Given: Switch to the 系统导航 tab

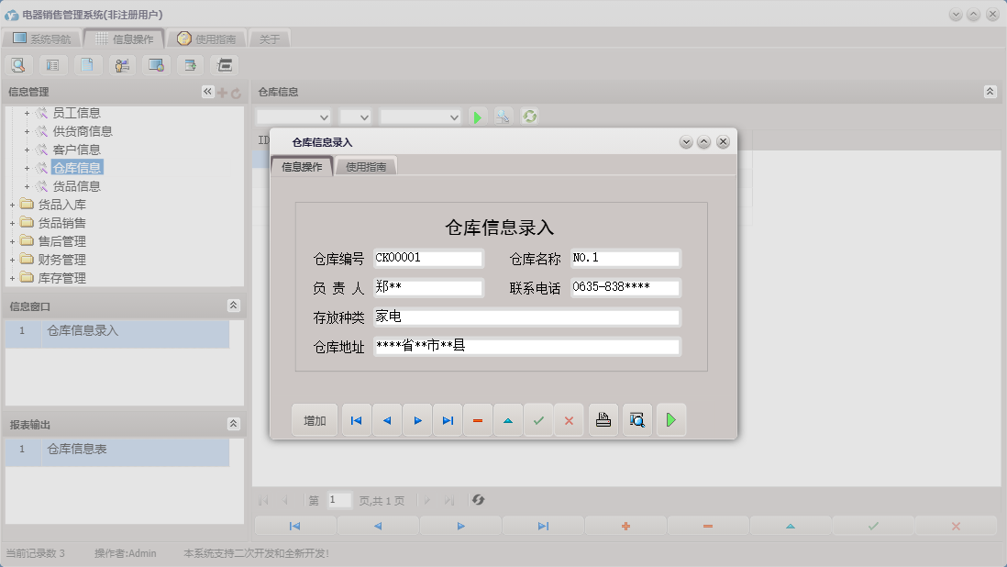Looking at the screenshot, I should (x=41, y=39).
